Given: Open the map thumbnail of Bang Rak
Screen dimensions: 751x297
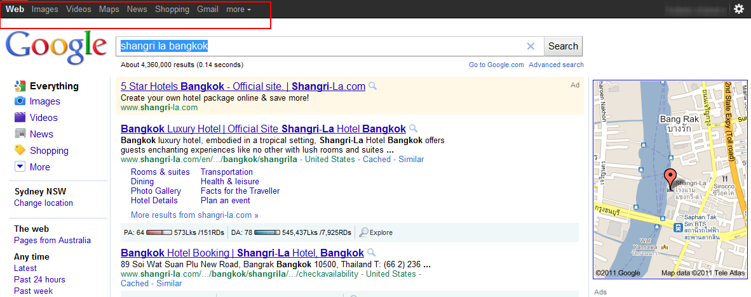Looking at the screenshot, I should coord(670,179).
